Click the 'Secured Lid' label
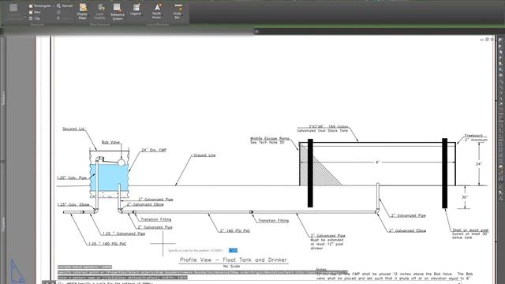This screenshot has width=505, height=284. click(73, 129)
